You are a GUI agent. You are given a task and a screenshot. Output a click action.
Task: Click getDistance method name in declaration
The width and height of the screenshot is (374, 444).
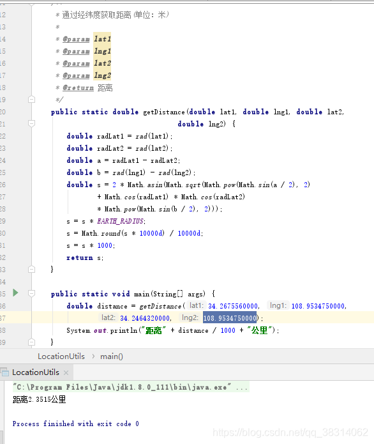164,112
